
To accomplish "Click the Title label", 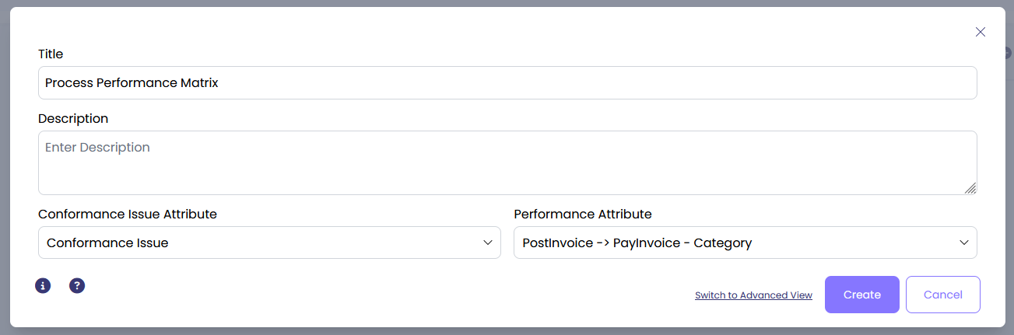I will click(x=51, y=54).
